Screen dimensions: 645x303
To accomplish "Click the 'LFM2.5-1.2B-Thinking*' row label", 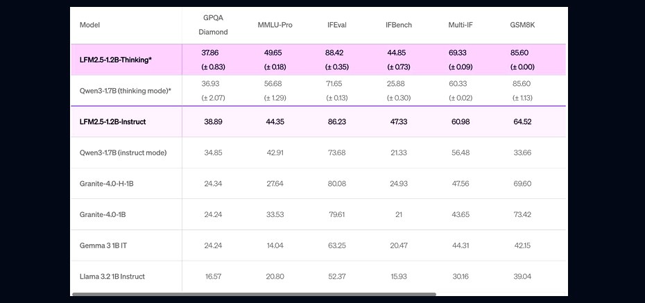I will coord(116,60).
